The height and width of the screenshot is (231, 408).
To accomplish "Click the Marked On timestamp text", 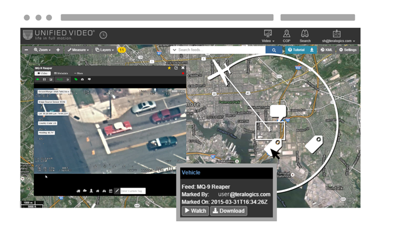I will pyautogui.click(x=239, y=202).
